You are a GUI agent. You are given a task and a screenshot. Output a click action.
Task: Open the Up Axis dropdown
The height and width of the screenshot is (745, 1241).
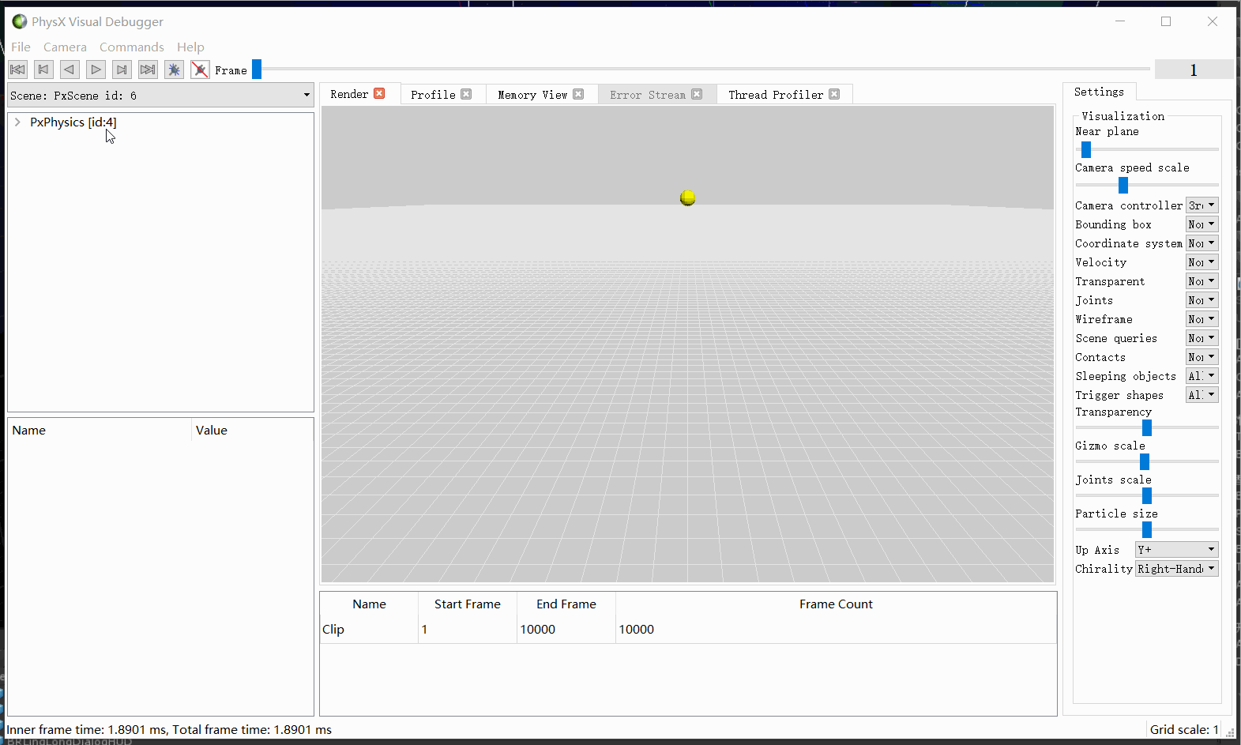tap(1176, 550)
